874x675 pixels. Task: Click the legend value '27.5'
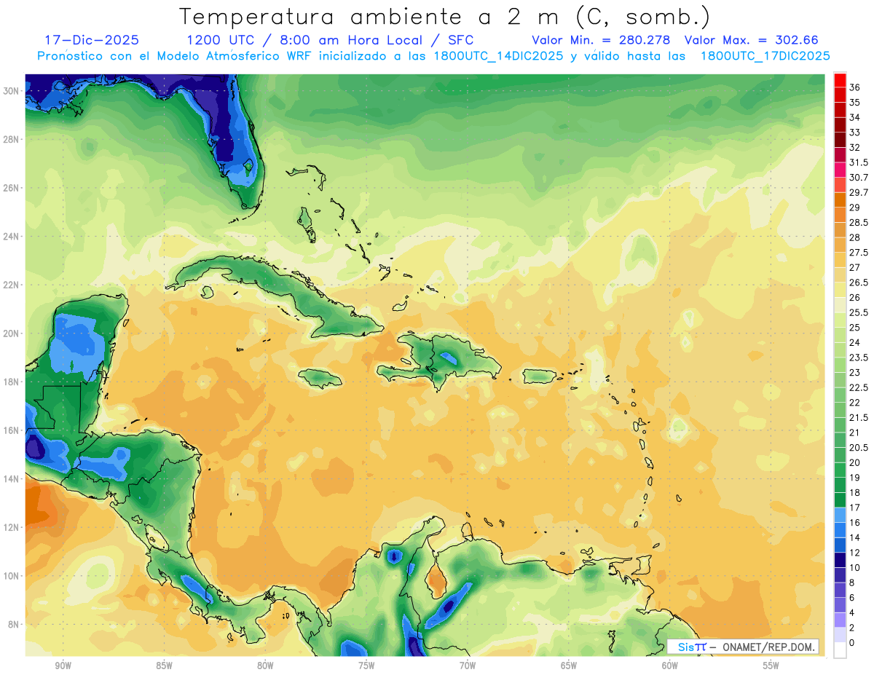(x=859, y=252)
